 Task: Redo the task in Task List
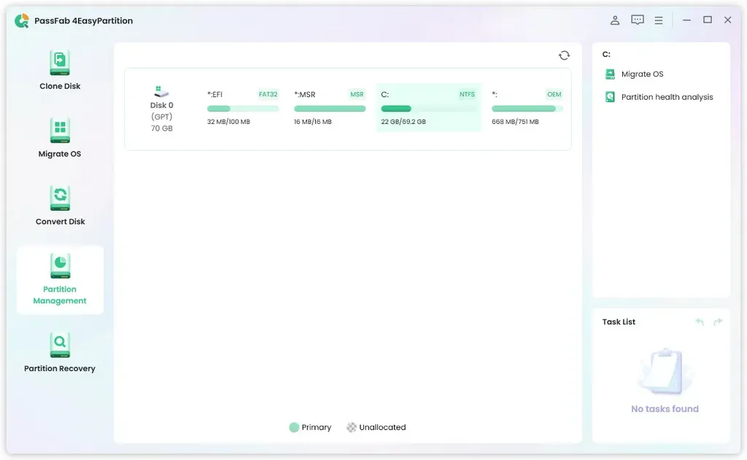tap(718, 322)
